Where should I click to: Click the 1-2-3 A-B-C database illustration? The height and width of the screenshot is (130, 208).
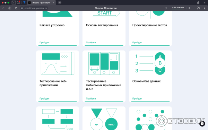[x=150, y=63]
